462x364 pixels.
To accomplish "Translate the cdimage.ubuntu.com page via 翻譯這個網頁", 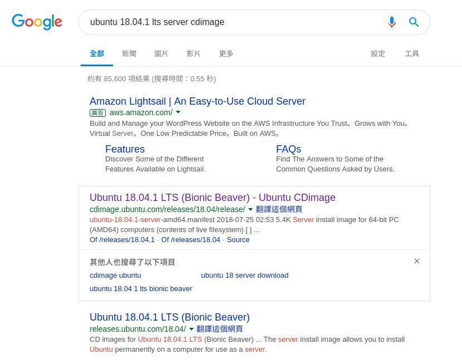I will click(279, 209).
